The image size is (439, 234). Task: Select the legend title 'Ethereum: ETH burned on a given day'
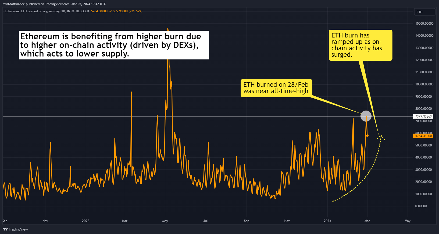point(32,11)
